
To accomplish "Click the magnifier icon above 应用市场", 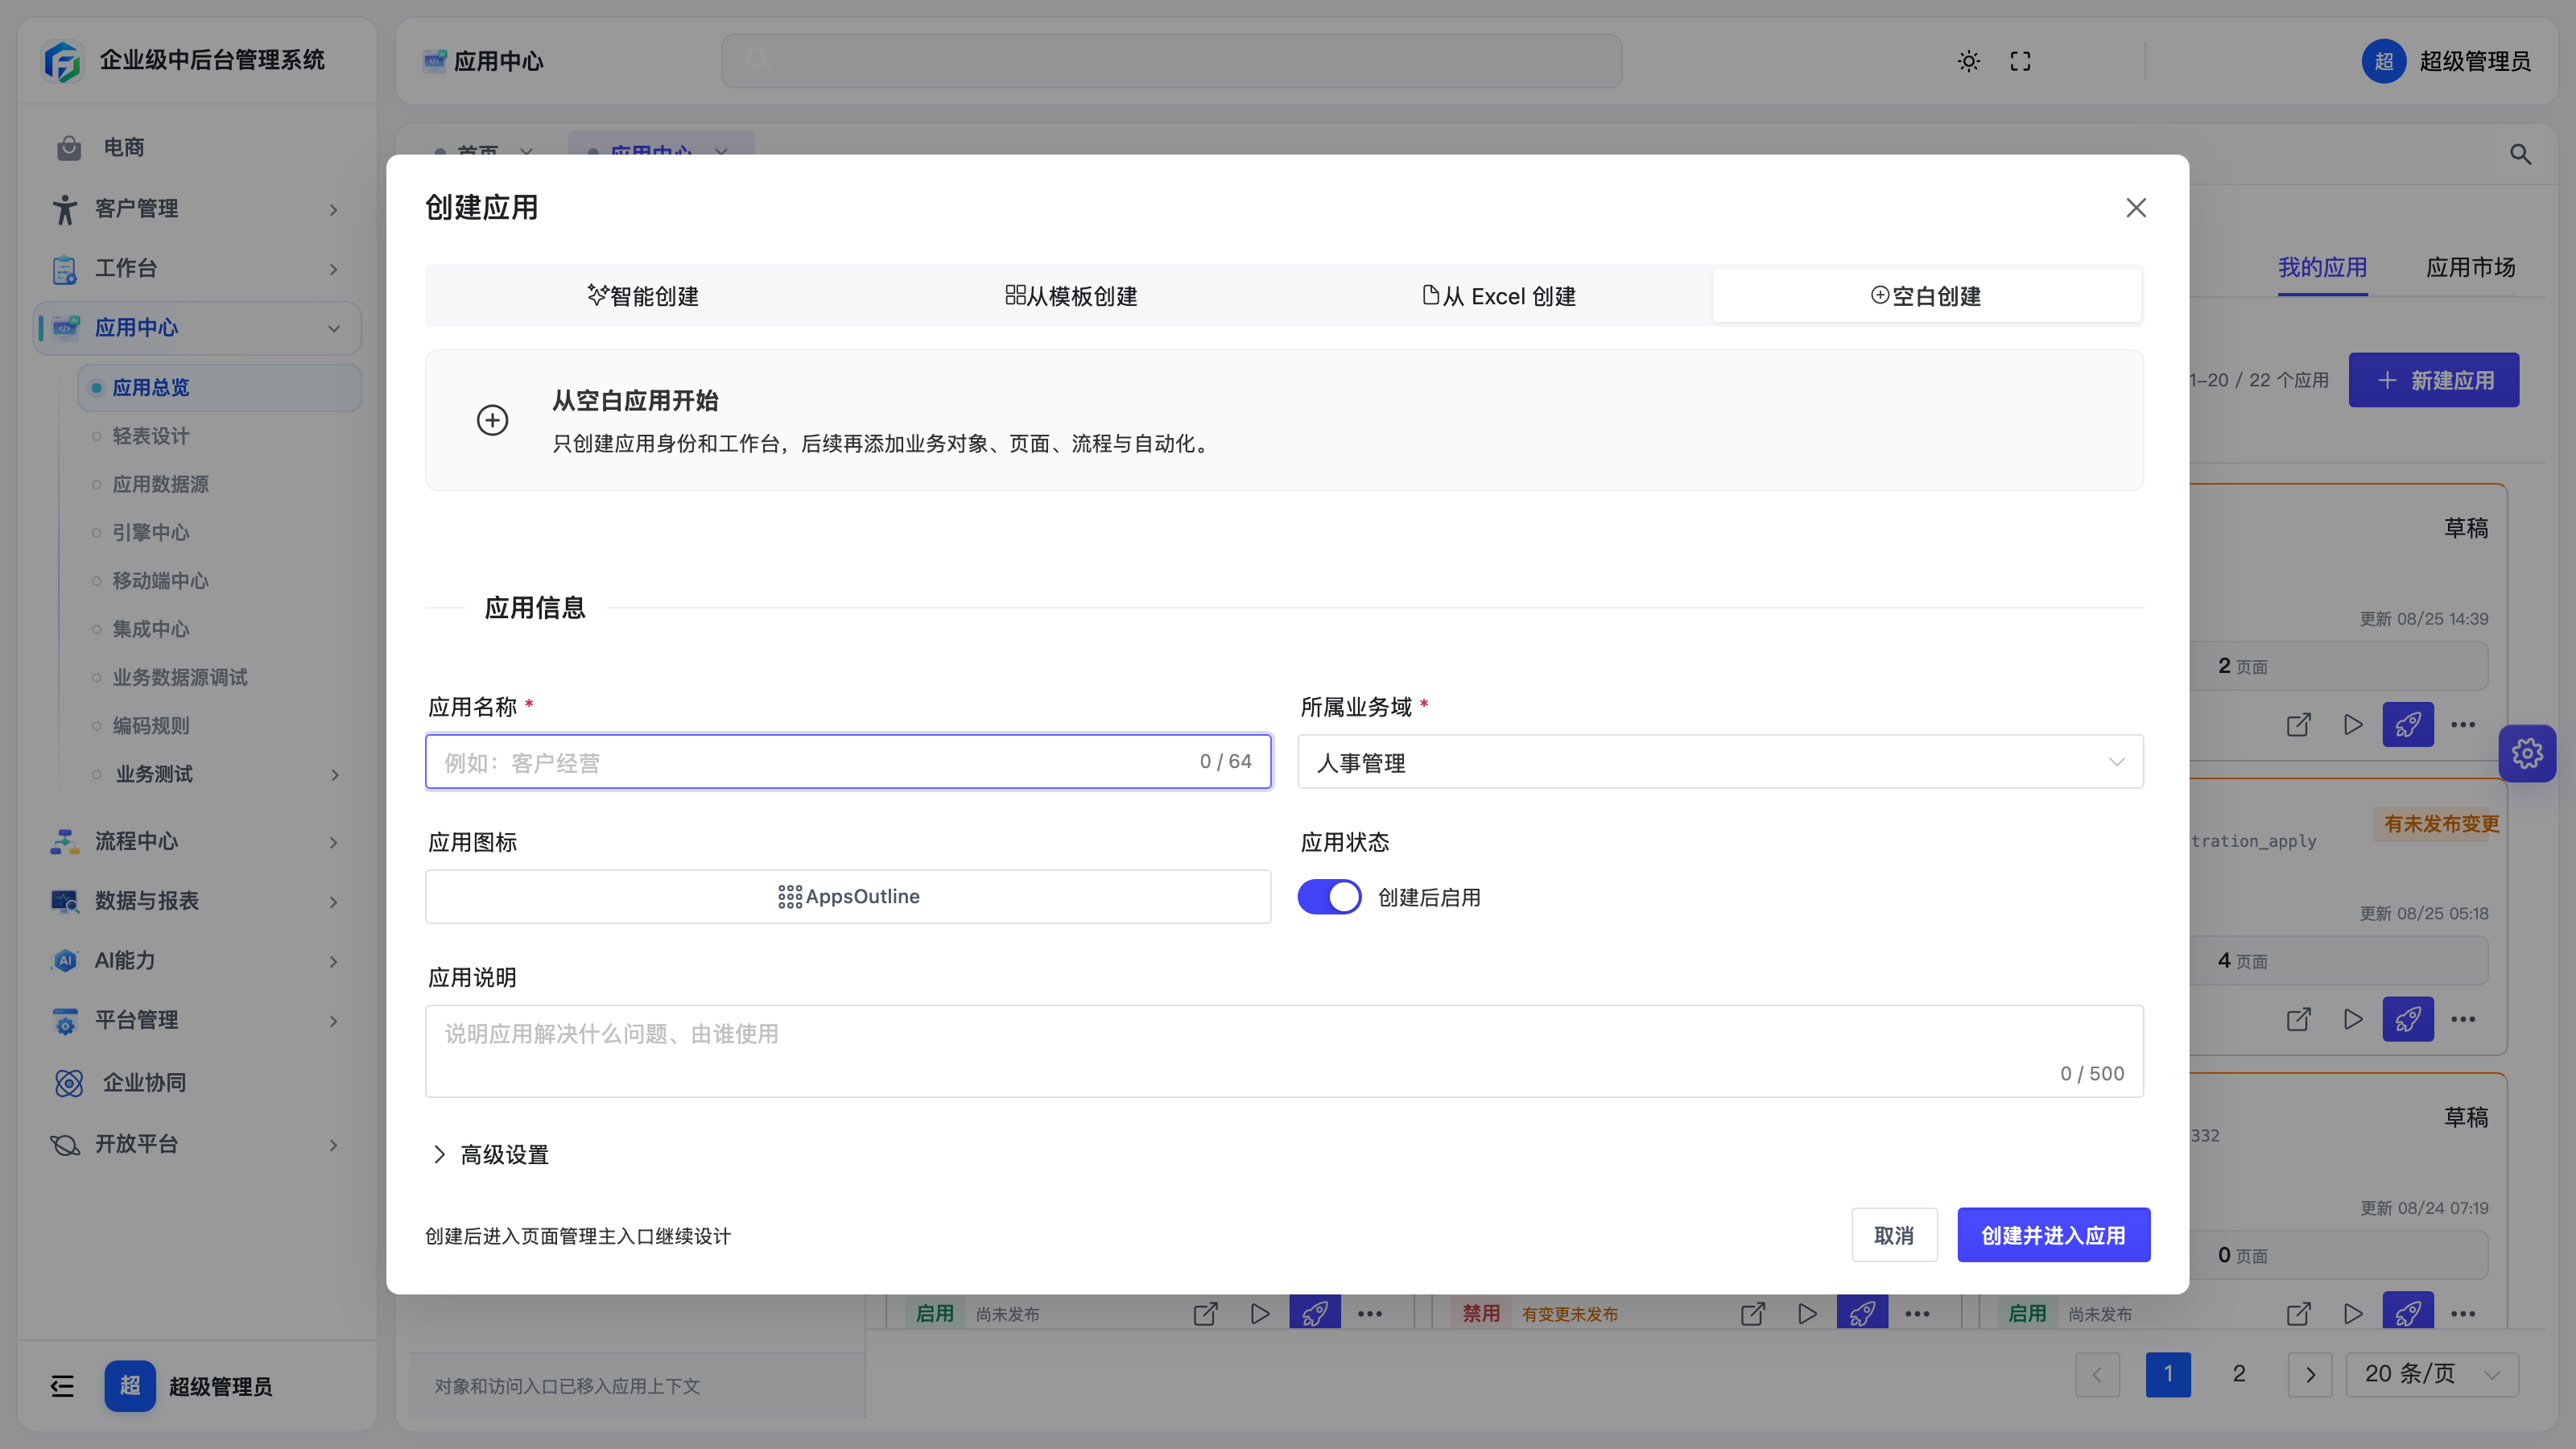I will [x=2520, y=155].
